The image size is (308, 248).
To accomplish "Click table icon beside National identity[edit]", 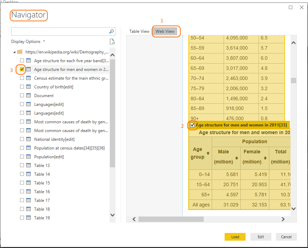I will (x=29, y=139).
